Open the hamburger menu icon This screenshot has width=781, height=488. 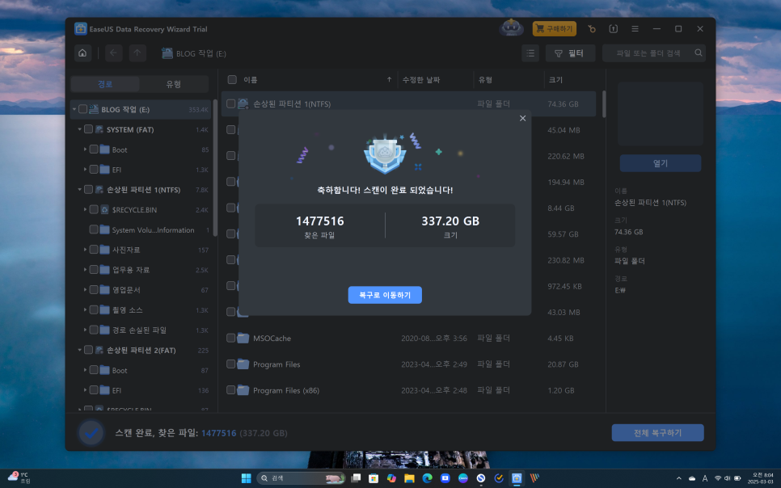pos(635,29)
